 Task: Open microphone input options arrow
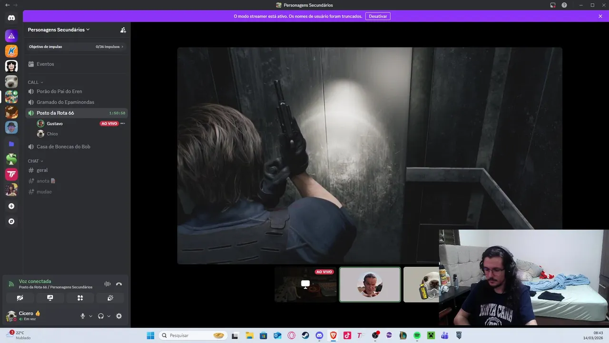pyautogui.click(x=90, y=316)
